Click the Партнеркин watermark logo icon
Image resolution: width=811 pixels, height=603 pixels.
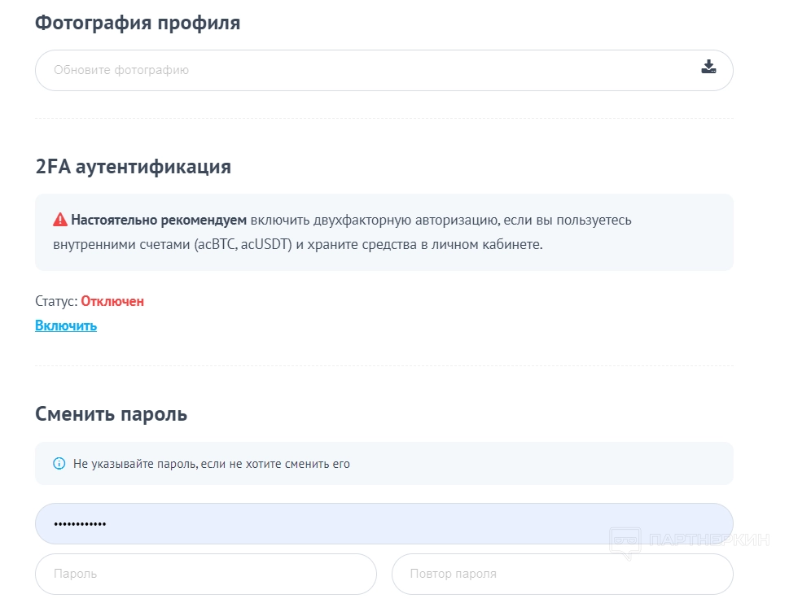tap(625, 542)
